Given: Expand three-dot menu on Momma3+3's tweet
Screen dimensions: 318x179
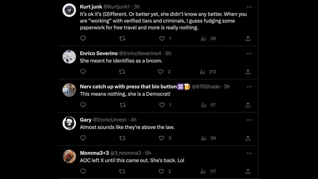Looking at the screenshot, I should click(x=249, y=153).
